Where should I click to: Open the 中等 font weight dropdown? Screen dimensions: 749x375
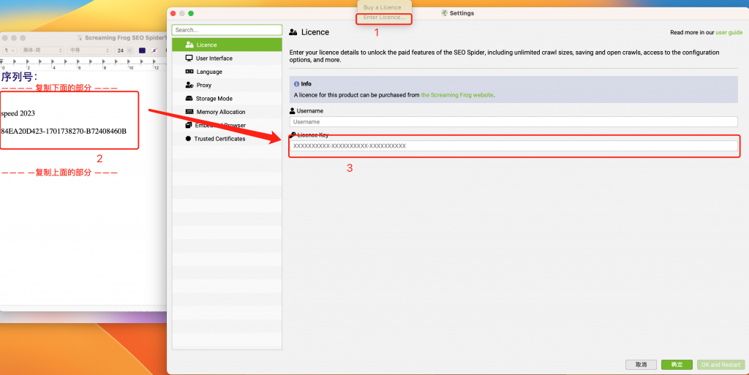tap(89, 50)
